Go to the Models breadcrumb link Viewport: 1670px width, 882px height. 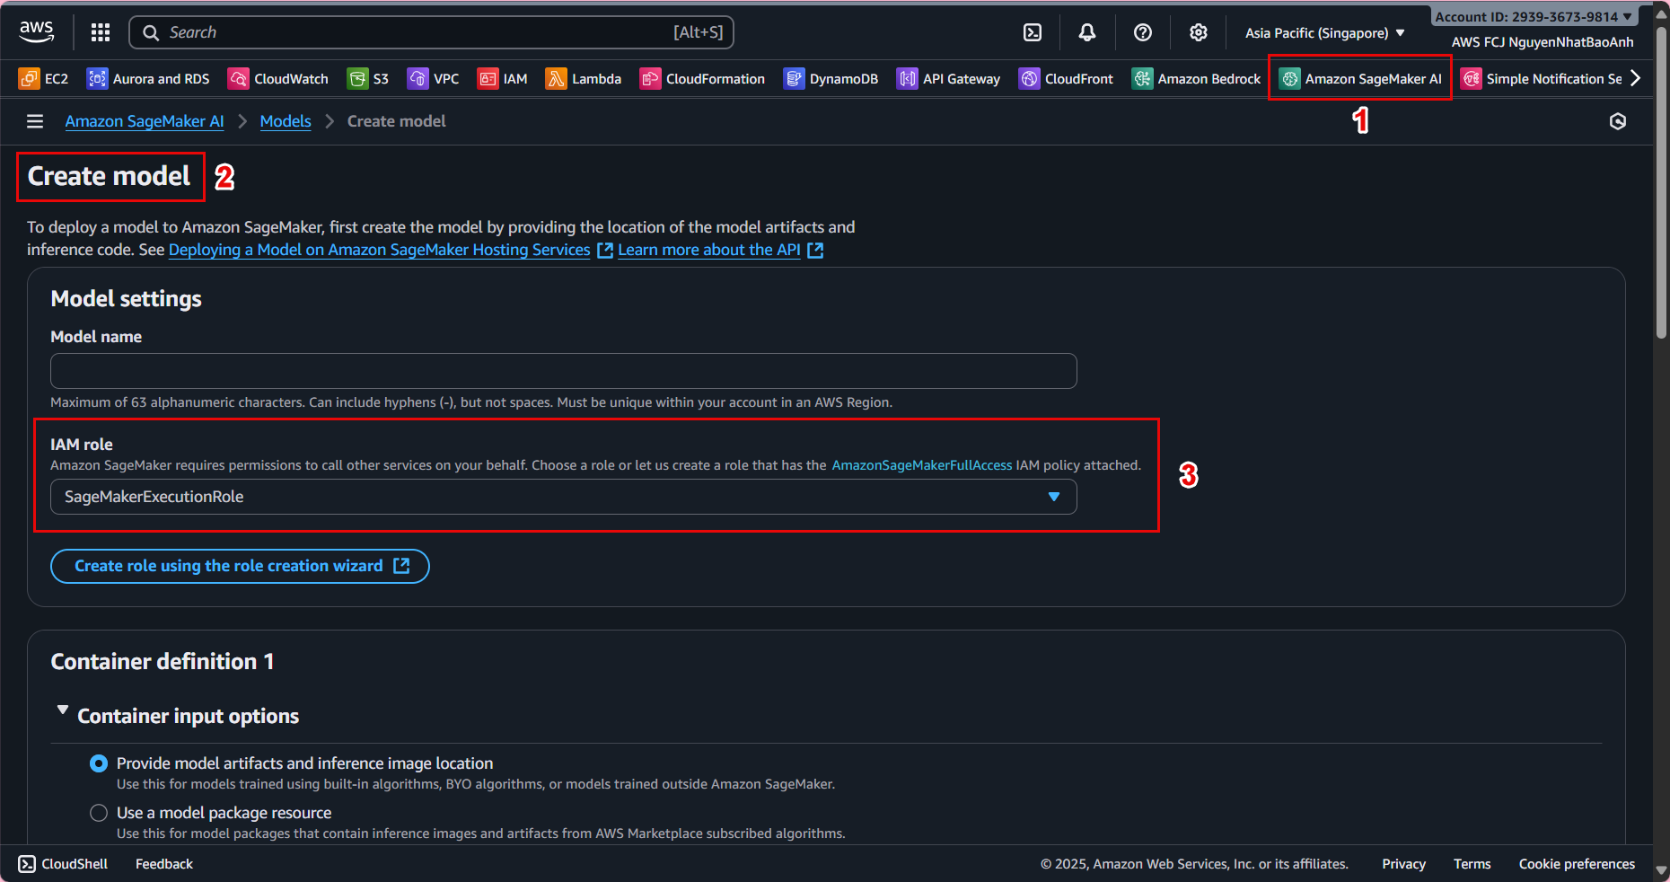(286, 121)
